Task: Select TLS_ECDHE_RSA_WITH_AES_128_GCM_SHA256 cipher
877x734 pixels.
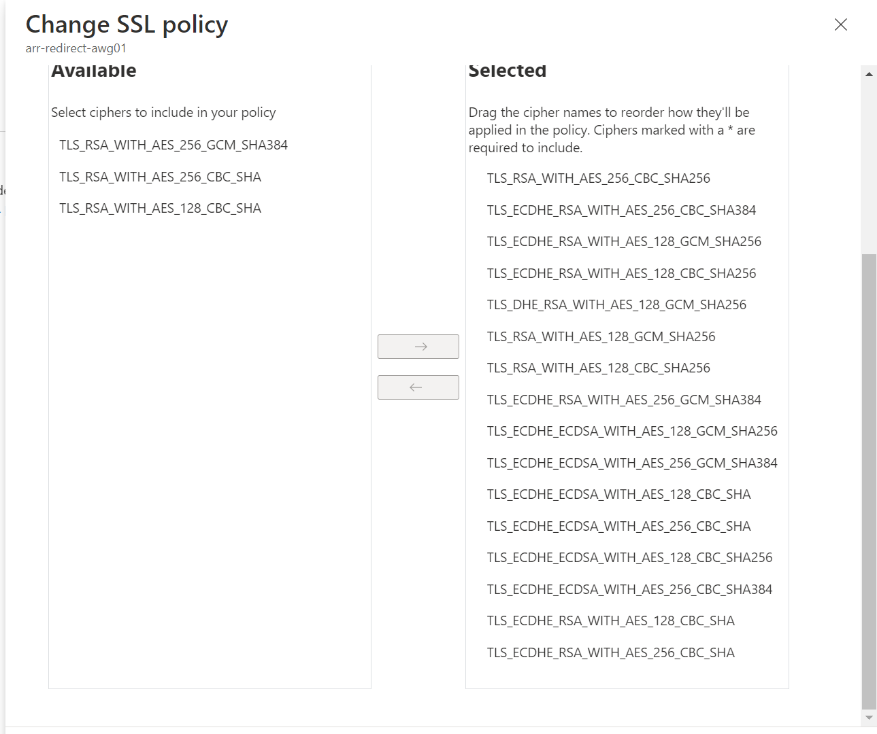Action: pyautogui.click(x=624, y=241)
